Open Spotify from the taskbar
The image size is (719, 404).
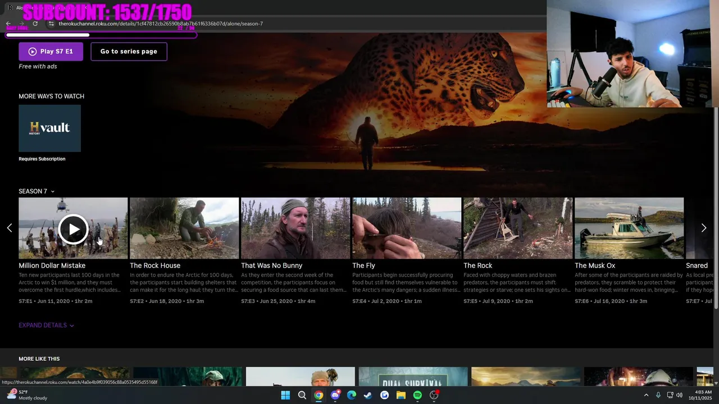[x=417, y=395]
